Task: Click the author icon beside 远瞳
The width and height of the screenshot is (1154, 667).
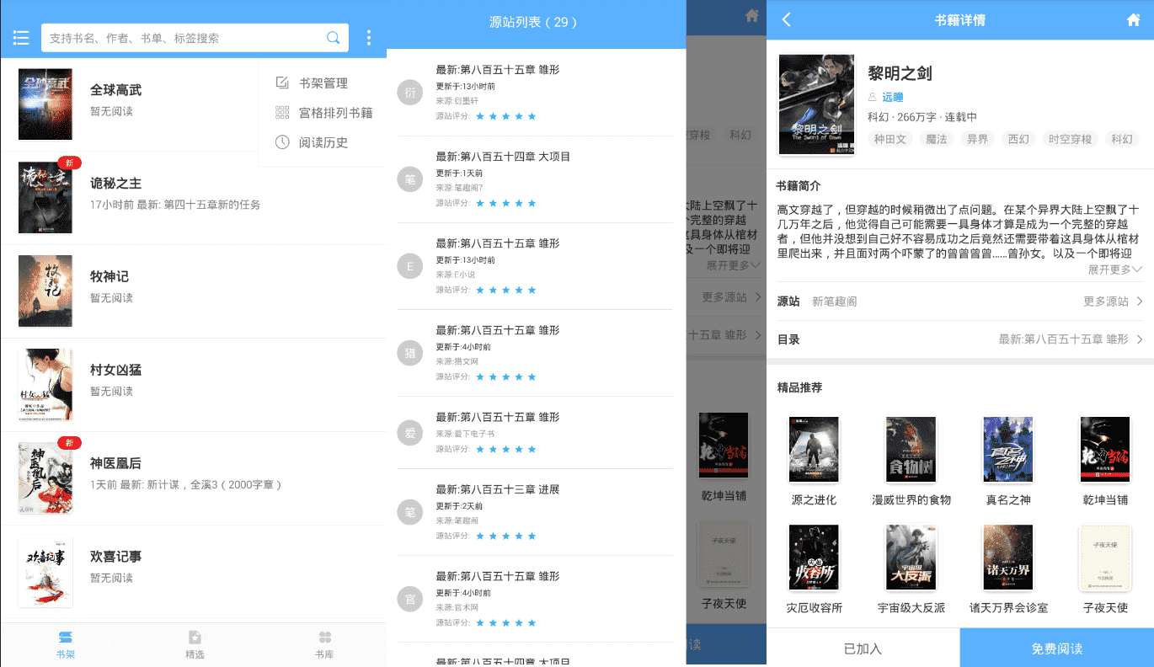Action: point(873,98)
